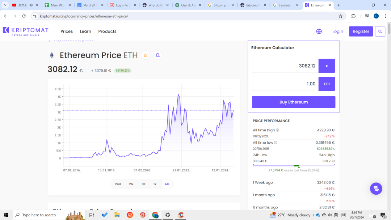Open Settings gear on taskbar
The height and width of the screenshot is (220, 391).
click(168, 215)
